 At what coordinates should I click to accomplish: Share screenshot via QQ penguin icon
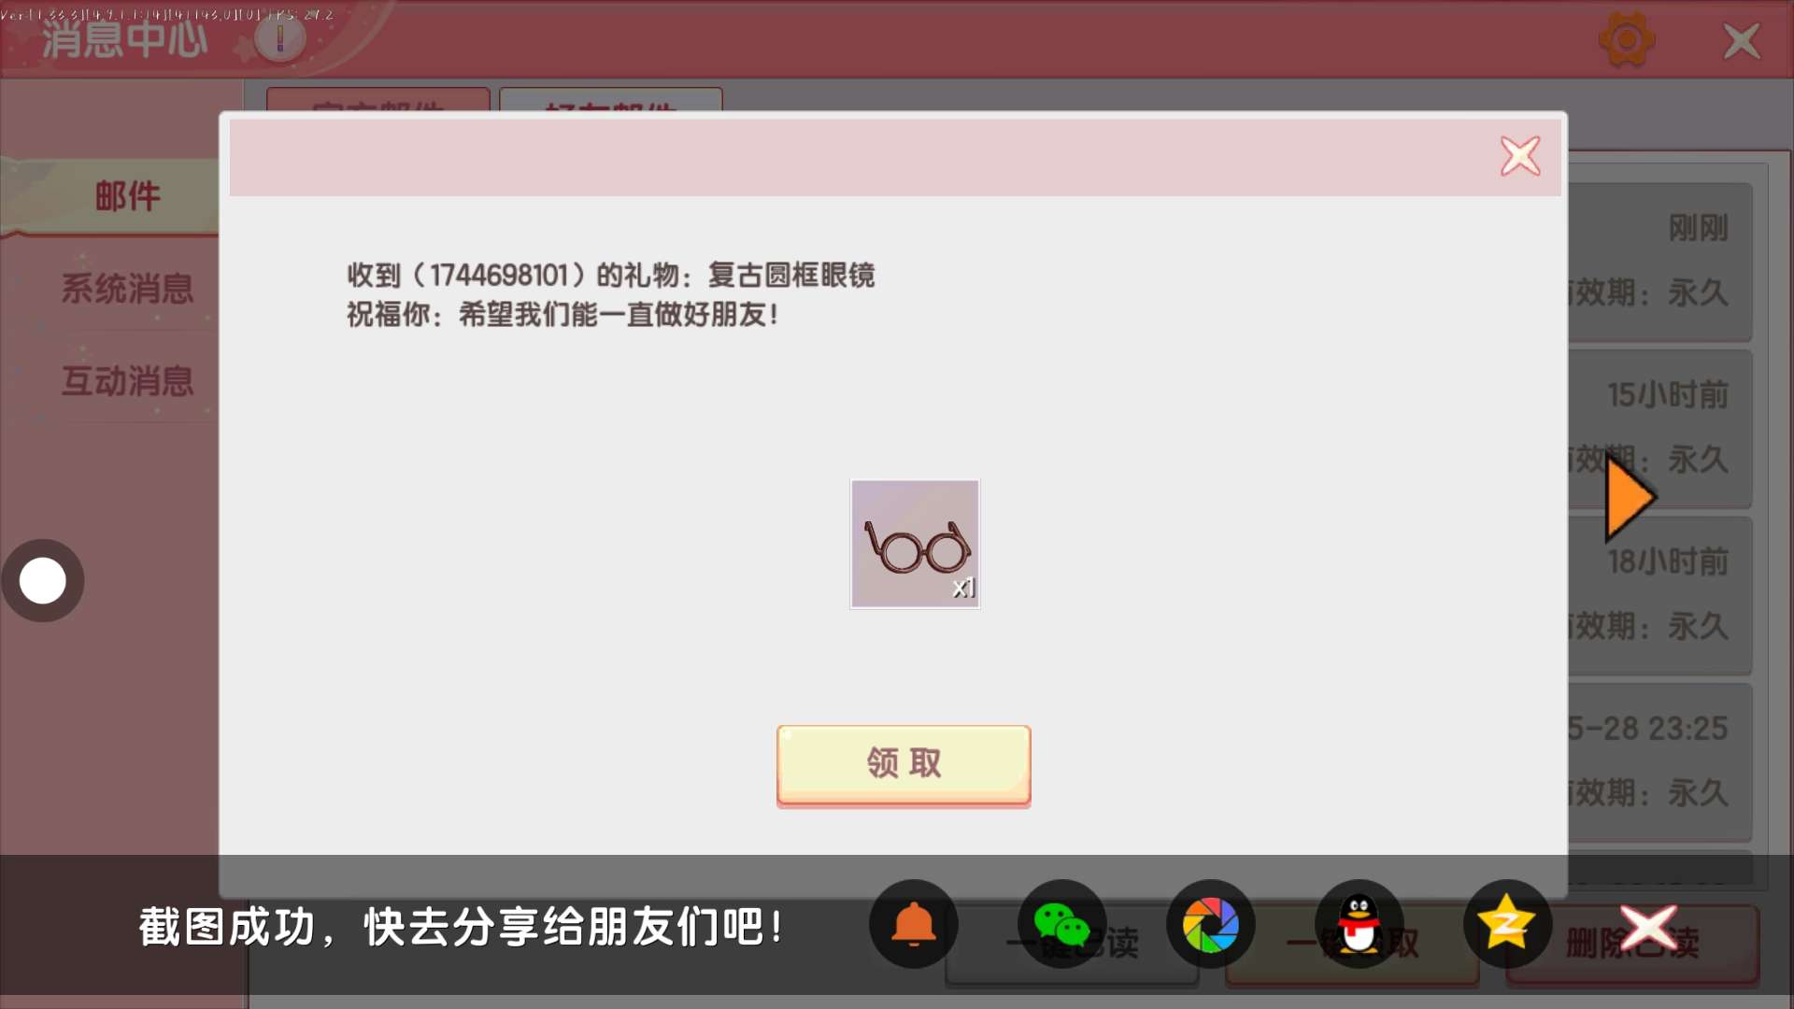pos(1359,925)
